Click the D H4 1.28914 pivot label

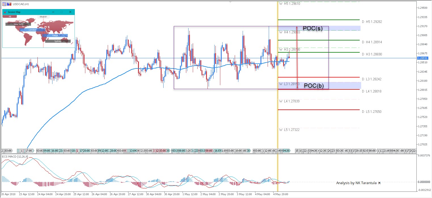pyautogui.click(x=372, y=42)
